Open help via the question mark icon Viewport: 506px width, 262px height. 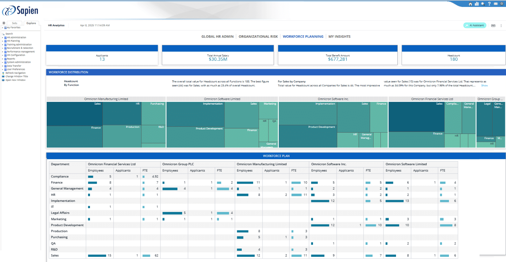click(489, 4)
